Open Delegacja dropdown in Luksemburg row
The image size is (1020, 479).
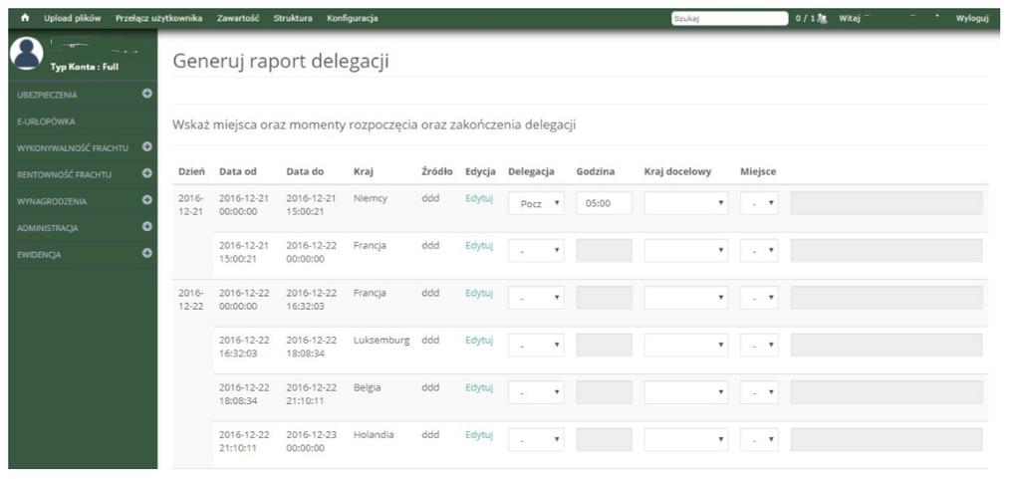pyautogui.click(x=536, y=346)
